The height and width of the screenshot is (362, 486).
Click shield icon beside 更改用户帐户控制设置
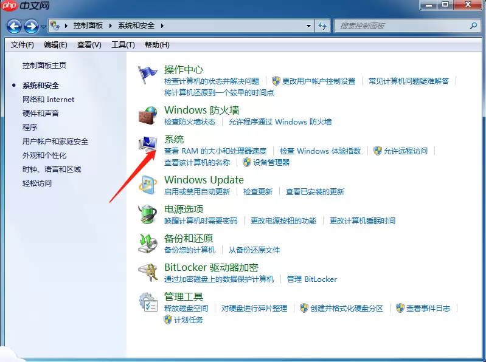276,81
